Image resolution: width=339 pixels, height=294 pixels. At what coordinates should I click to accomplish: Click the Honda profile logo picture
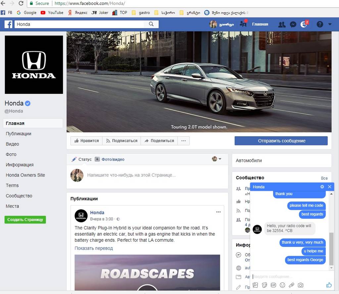click(x=34, y=65)
